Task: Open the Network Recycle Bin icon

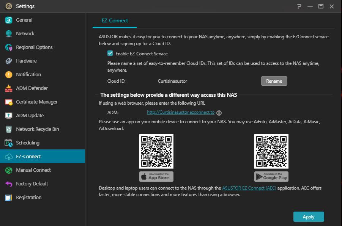Action: pos(9,129)
